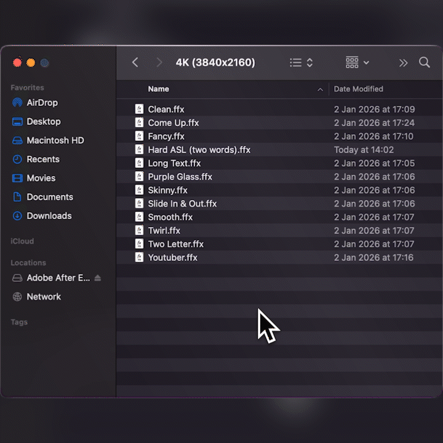
Task: Click the AirDrop sidebar icon
Action: (x=17, y=103)
